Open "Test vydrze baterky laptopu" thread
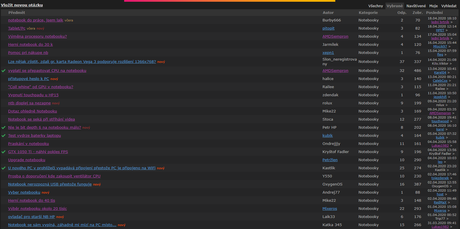The height and width of the screenshot is (229, 460). point(35,136)
